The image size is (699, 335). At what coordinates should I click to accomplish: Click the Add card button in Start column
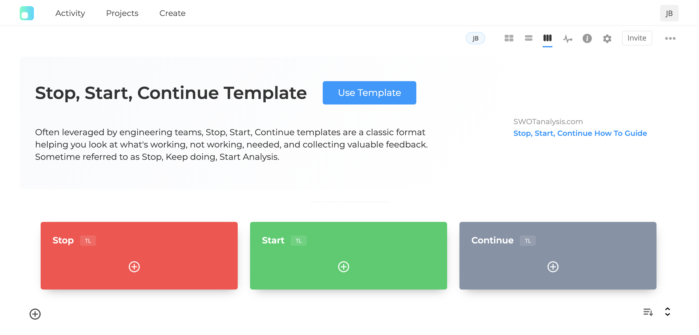tap(344, 266)
